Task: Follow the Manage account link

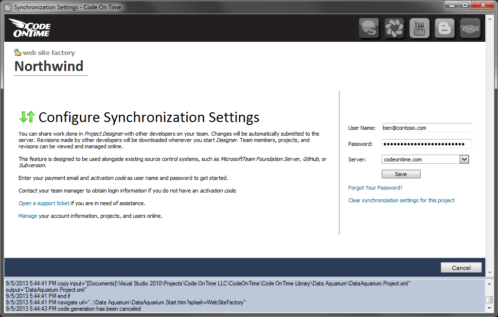Action: point(28,216)
